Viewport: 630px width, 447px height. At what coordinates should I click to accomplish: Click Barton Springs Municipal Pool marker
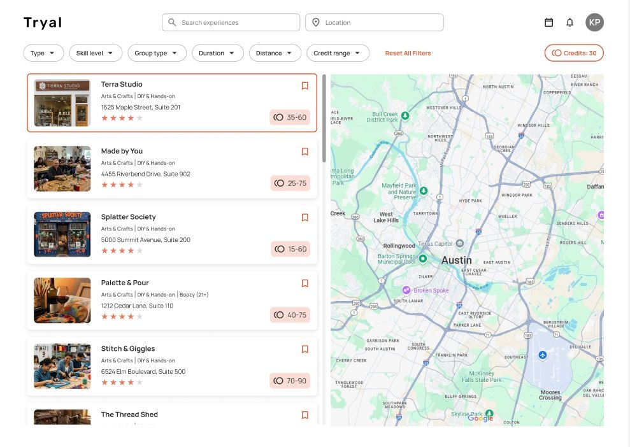pos(423,259)
